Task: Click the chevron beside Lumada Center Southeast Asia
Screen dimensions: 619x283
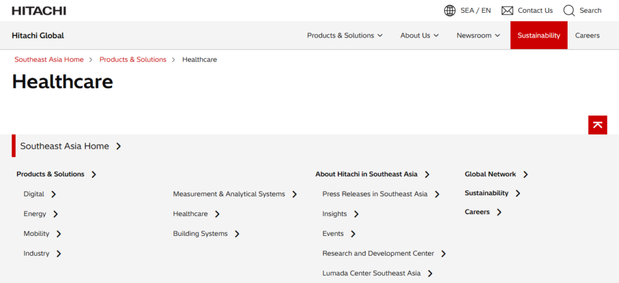Action: [x=430, y=273]
